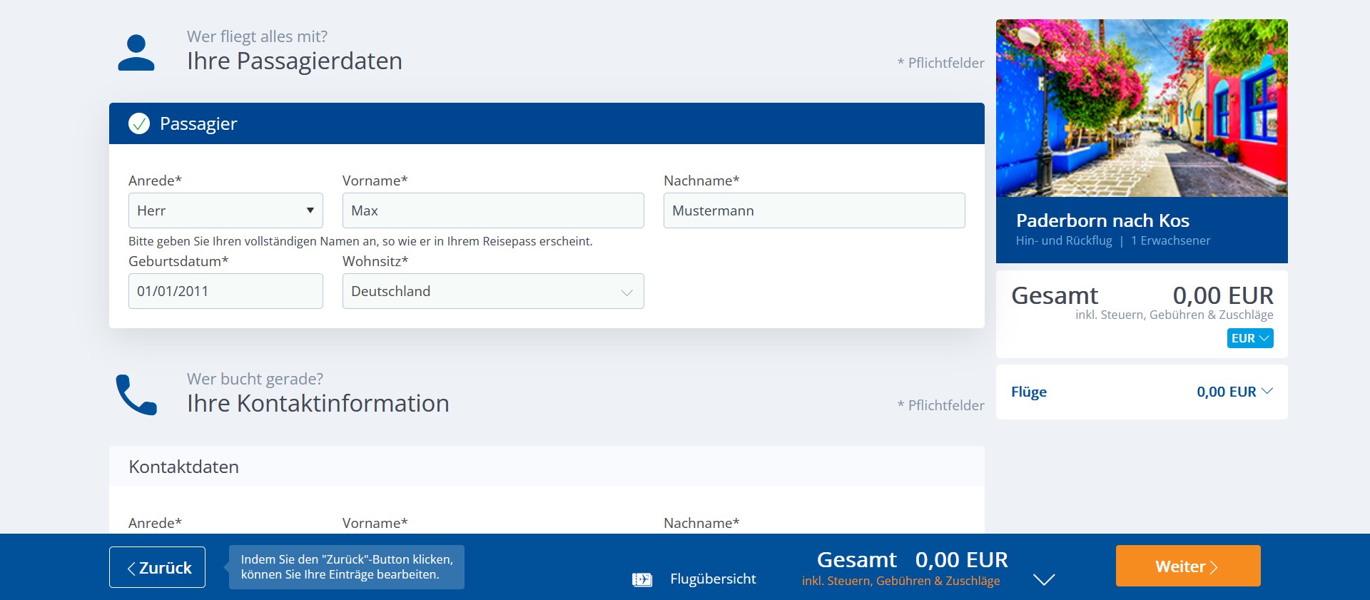Expand the Flüge price breakdown

click(1267, 392)
